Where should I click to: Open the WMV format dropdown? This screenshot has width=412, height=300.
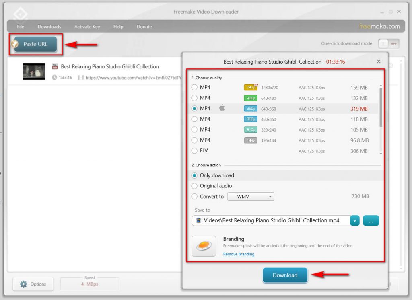click(x=251, y=197)
